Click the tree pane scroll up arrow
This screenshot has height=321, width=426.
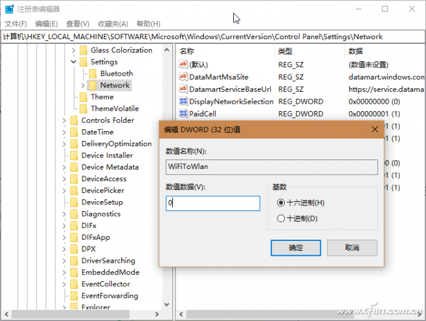pyautogui.click(x=167, y=50)
